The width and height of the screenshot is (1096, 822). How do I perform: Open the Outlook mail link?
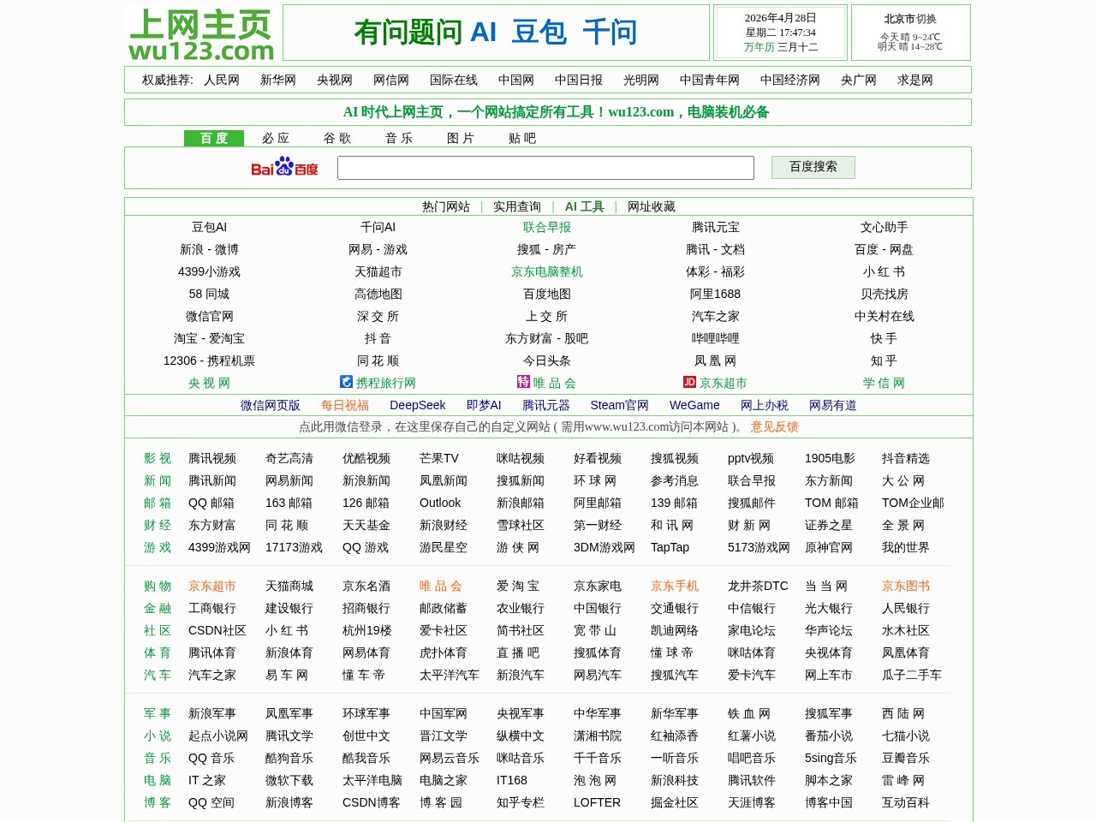click(x=440, y=503)
